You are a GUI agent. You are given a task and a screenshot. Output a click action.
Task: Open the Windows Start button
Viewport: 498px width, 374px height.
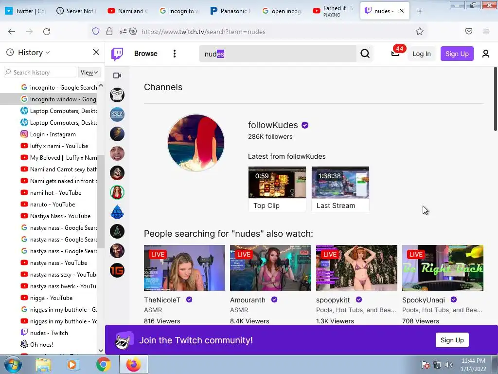(x=13, y=364)
